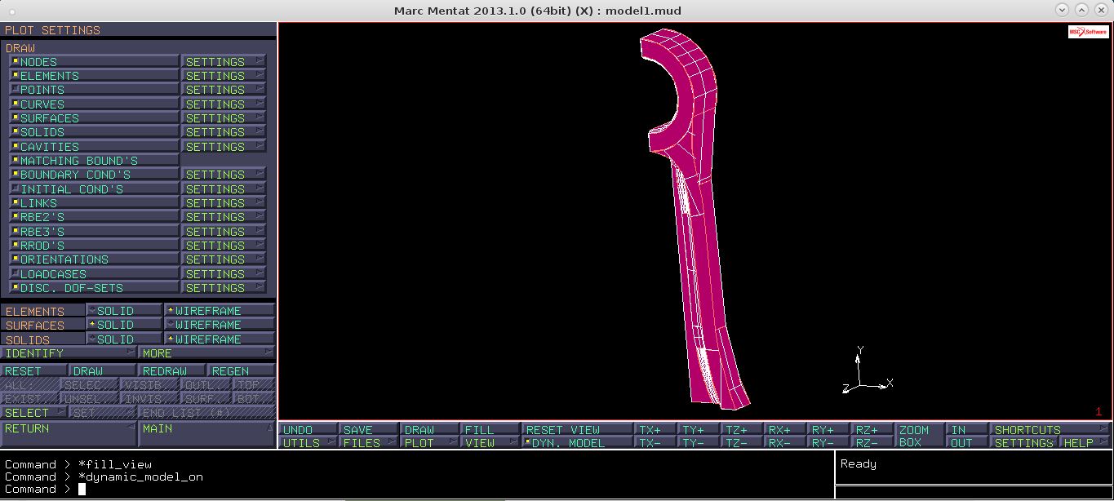This screenshot has height=501, width=1114.
Task: Activate ZOOM BOX tool
Action: (x=920, y=436)
